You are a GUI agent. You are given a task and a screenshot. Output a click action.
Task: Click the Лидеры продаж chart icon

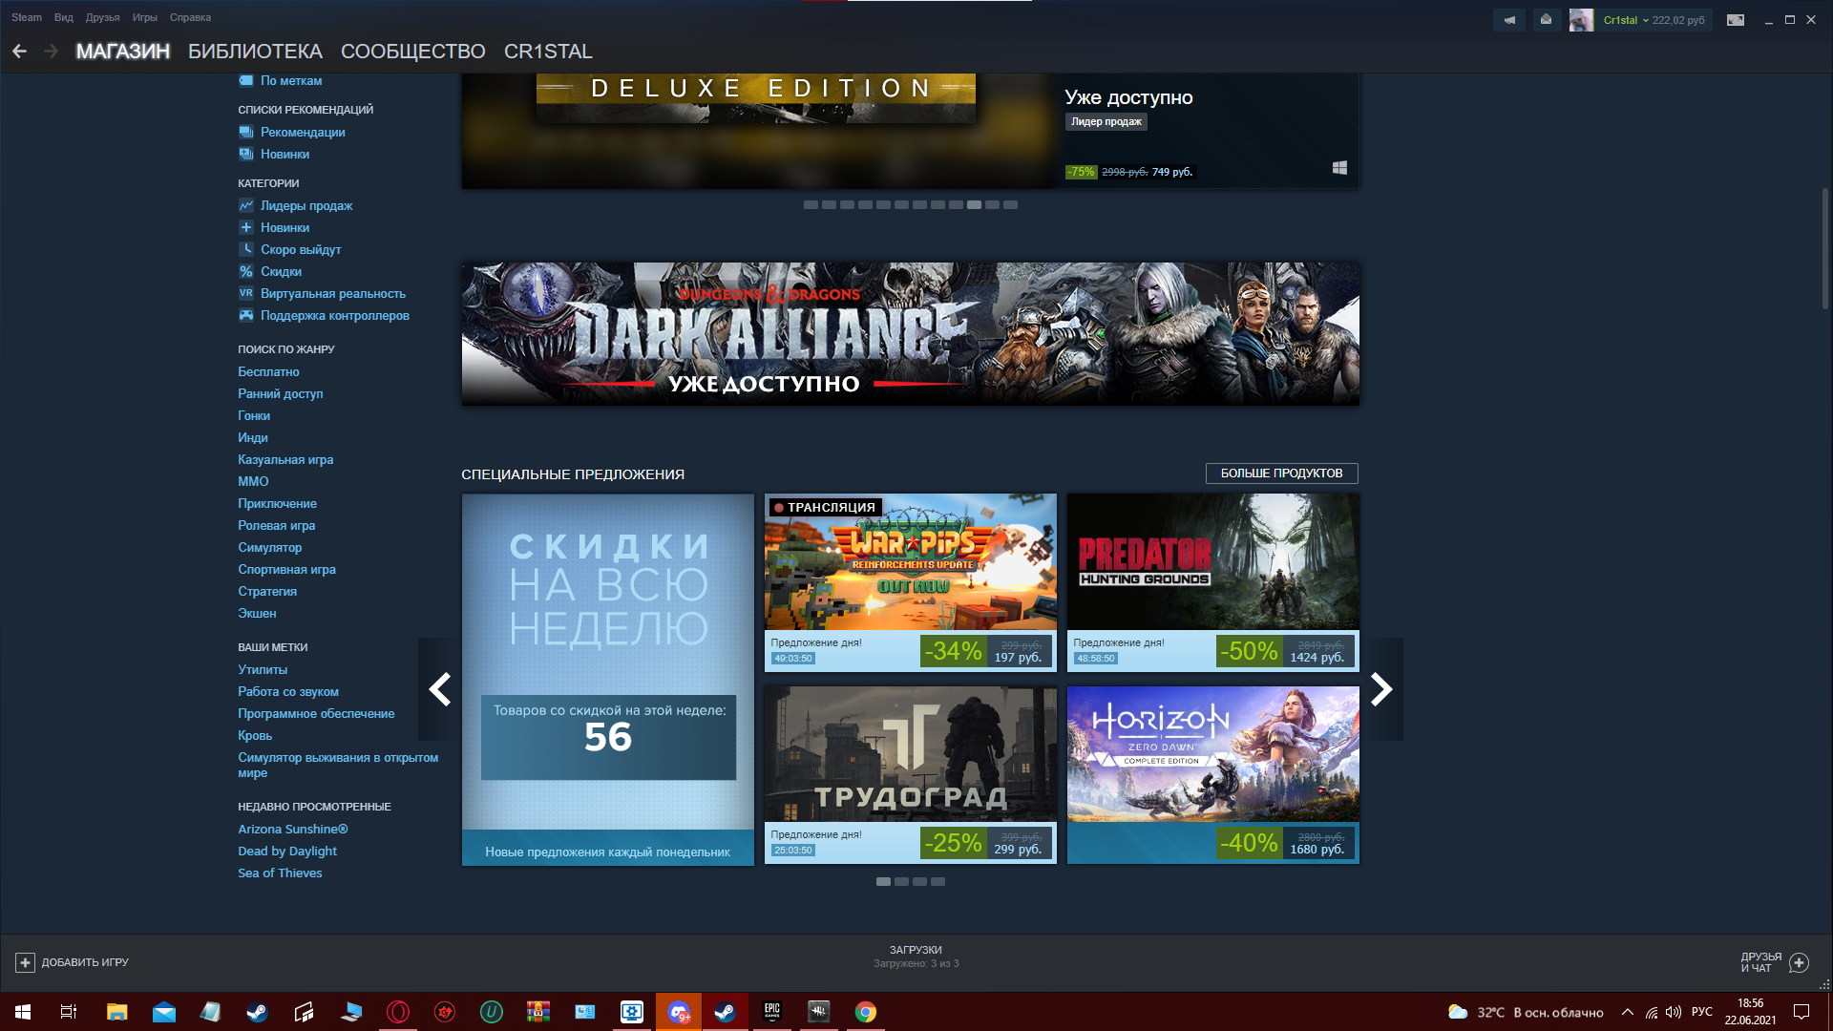[246, 205]
